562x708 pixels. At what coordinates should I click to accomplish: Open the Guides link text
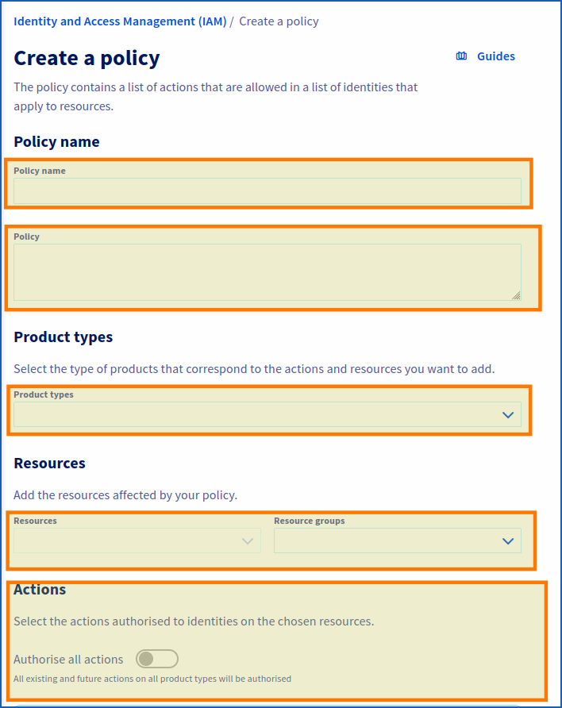click(496, 56)
